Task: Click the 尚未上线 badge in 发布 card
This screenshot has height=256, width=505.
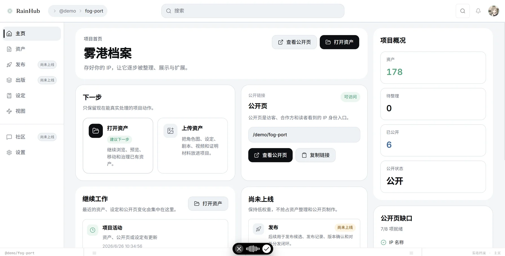Action: [x=345, y=227]
